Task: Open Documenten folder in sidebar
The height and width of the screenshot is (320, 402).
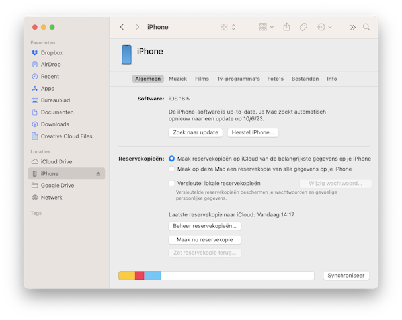Action: pos(52,112)
